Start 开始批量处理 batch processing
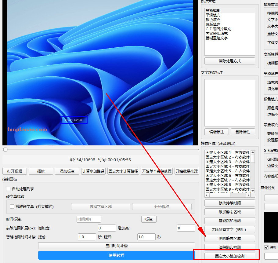The height and width of the screenshot is (263, 278). click(x=187, y=171)
